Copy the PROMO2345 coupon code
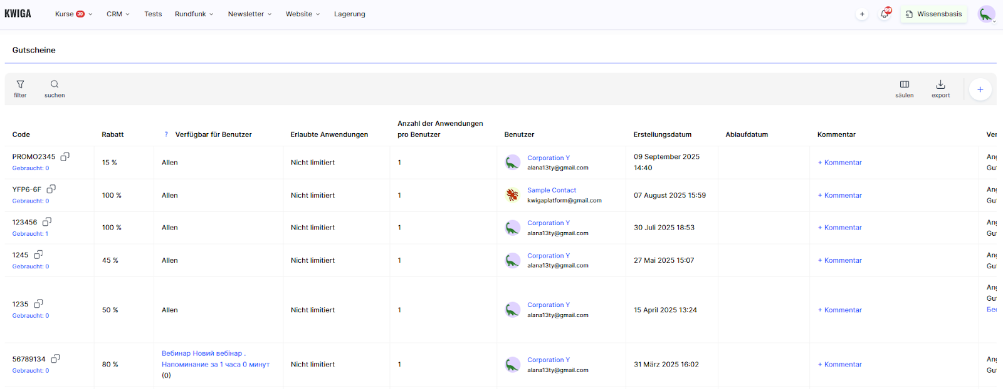Screen dimensions: 1003x389 65,156
